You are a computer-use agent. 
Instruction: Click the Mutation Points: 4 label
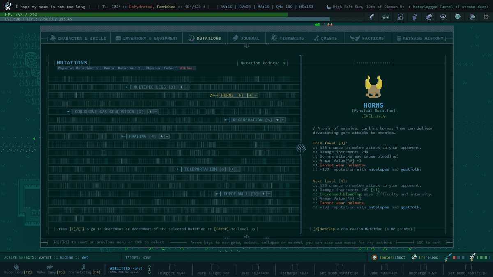(263, 63)
